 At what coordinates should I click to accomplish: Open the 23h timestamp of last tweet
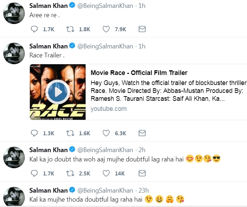141,190
